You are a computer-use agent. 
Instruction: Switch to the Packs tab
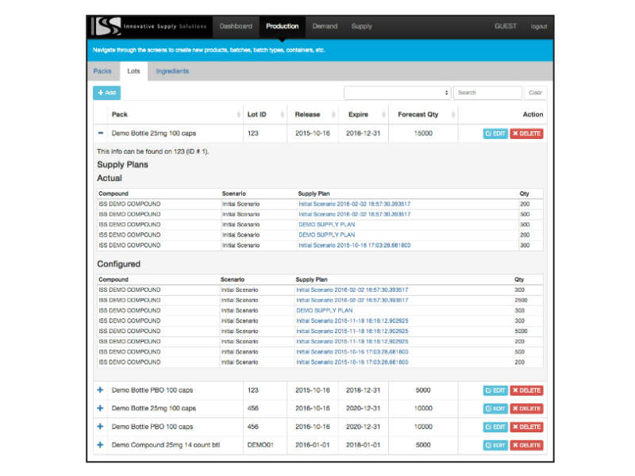click(103, 71)
